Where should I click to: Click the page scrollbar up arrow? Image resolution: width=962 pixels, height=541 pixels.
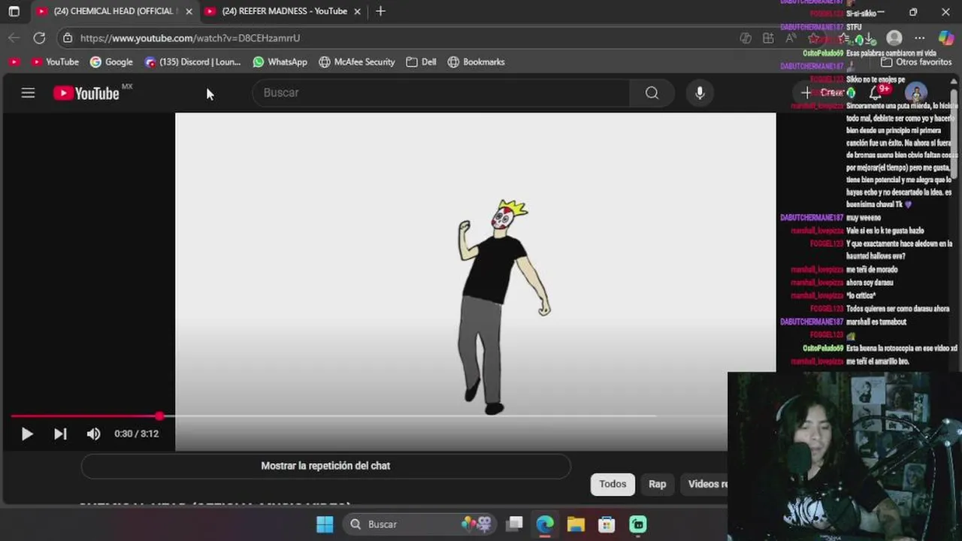tap(954, 80)
